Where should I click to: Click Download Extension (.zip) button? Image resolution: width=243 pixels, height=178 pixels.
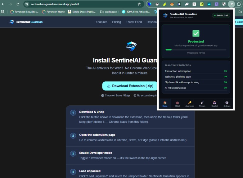click(130, 86)
